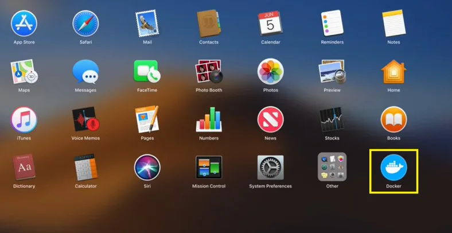This screenshot has height=233, width=452.
Task: Open the App Store icon
Action: pyautogui.click(x=24, y=24)
